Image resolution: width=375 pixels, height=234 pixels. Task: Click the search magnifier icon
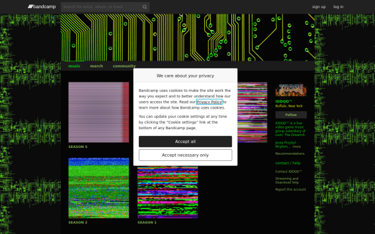[x=144, y=7]
